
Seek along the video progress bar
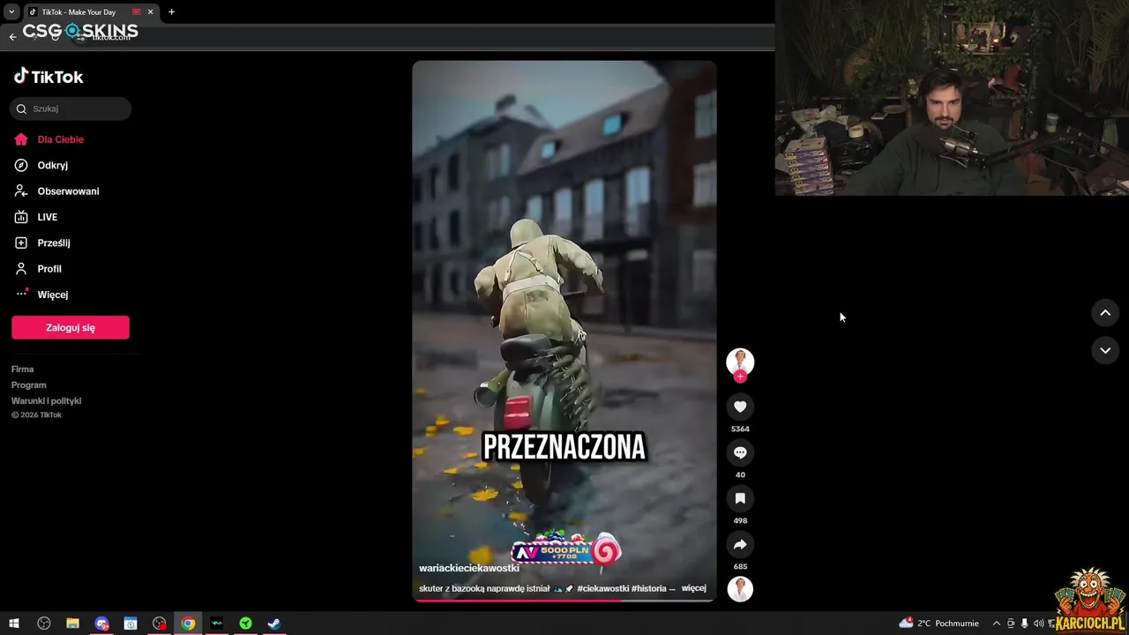(564, 601)
